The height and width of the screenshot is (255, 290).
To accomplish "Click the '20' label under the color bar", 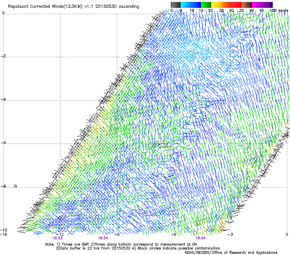I will [210, 11].
